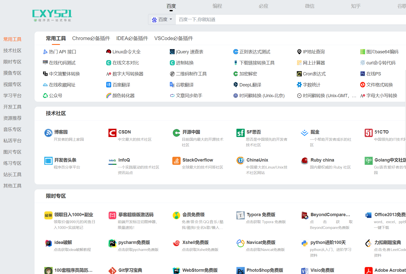
Task: Open the pycharm免费版 card title
Action: tap(134, 242)
